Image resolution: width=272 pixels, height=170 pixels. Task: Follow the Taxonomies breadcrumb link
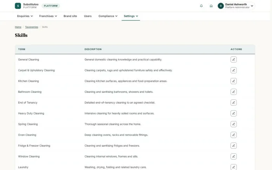(31, 27)
